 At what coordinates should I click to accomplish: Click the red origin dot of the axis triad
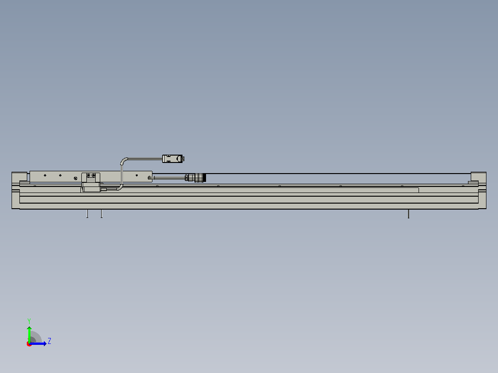[29, 344]
